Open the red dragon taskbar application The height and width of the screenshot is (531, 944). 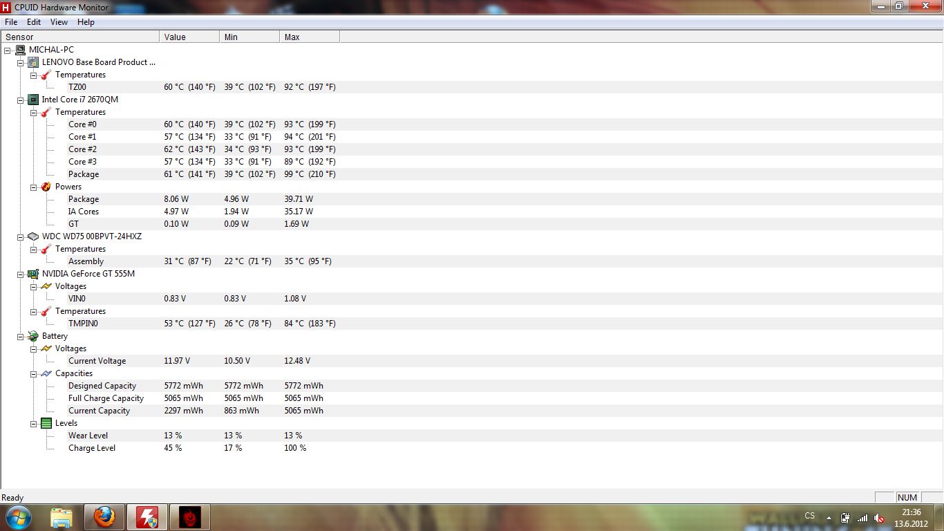click(x=189, y=517)
